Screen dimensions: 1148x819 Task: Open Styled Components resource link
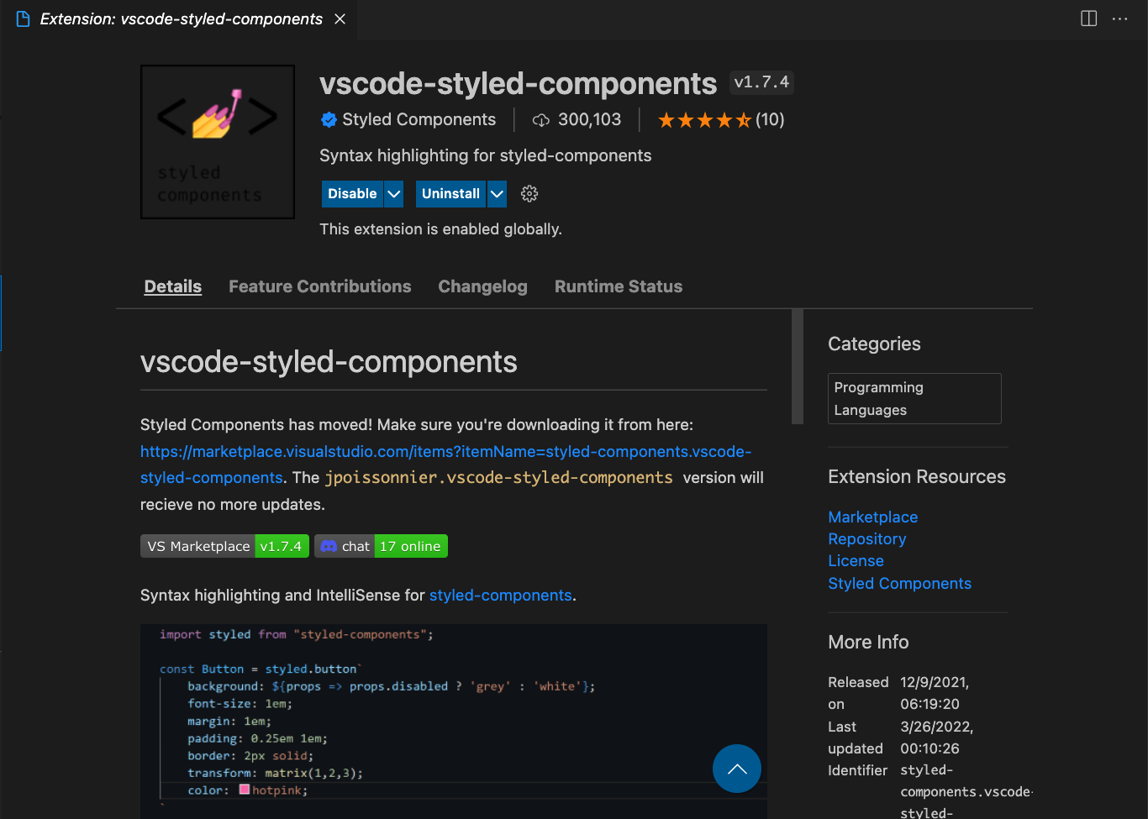point(899,584)
